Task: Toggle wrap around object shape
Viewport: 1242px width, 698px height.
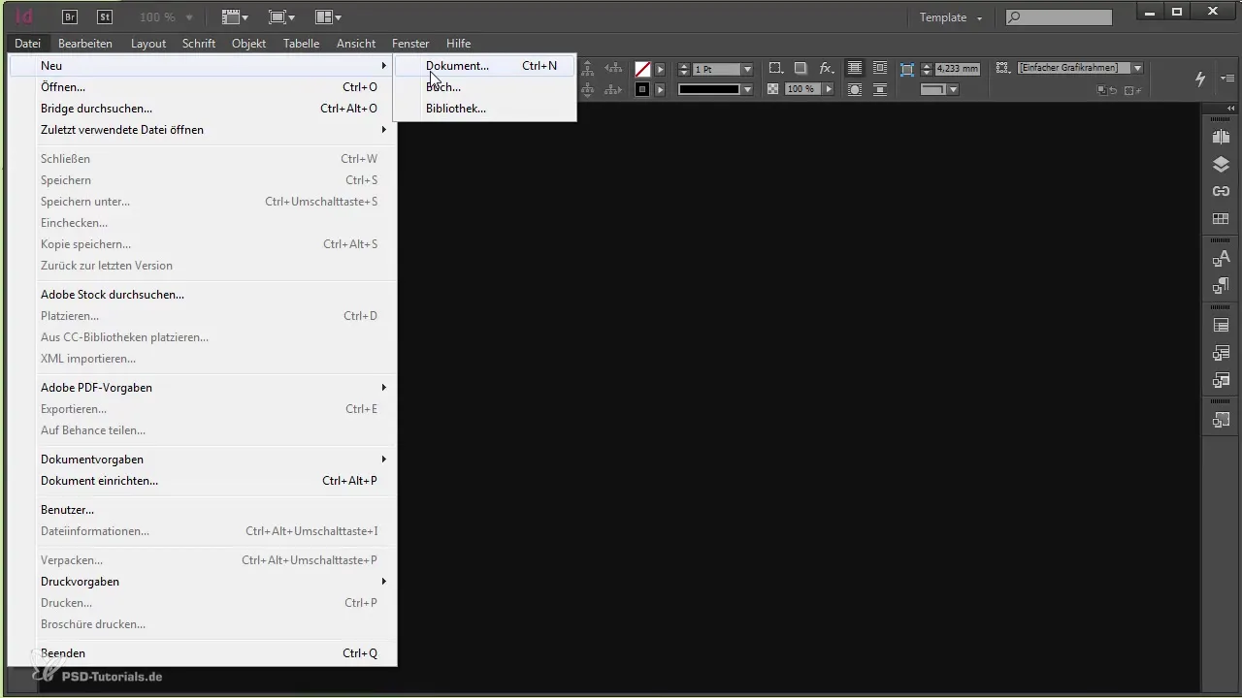Action: [x=854, y=90]
